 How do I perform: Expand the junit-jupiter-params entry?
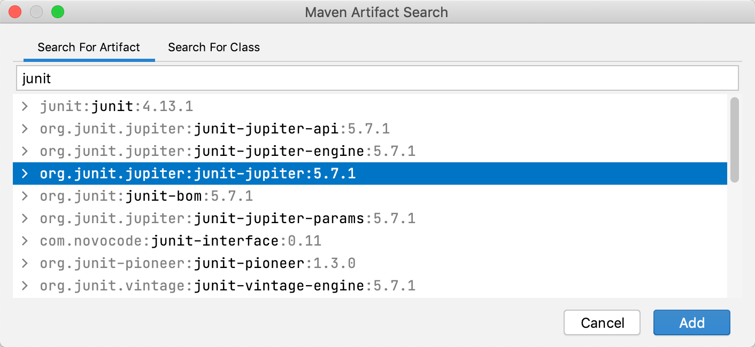pos(25,218)
